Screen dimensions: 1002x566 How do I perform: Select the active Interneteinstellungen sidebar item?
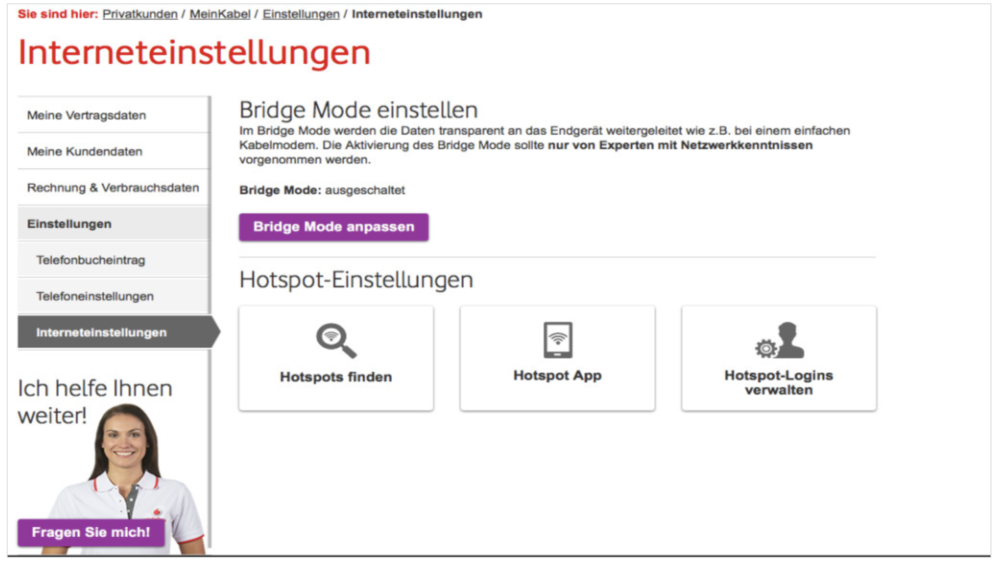point(101,332)
